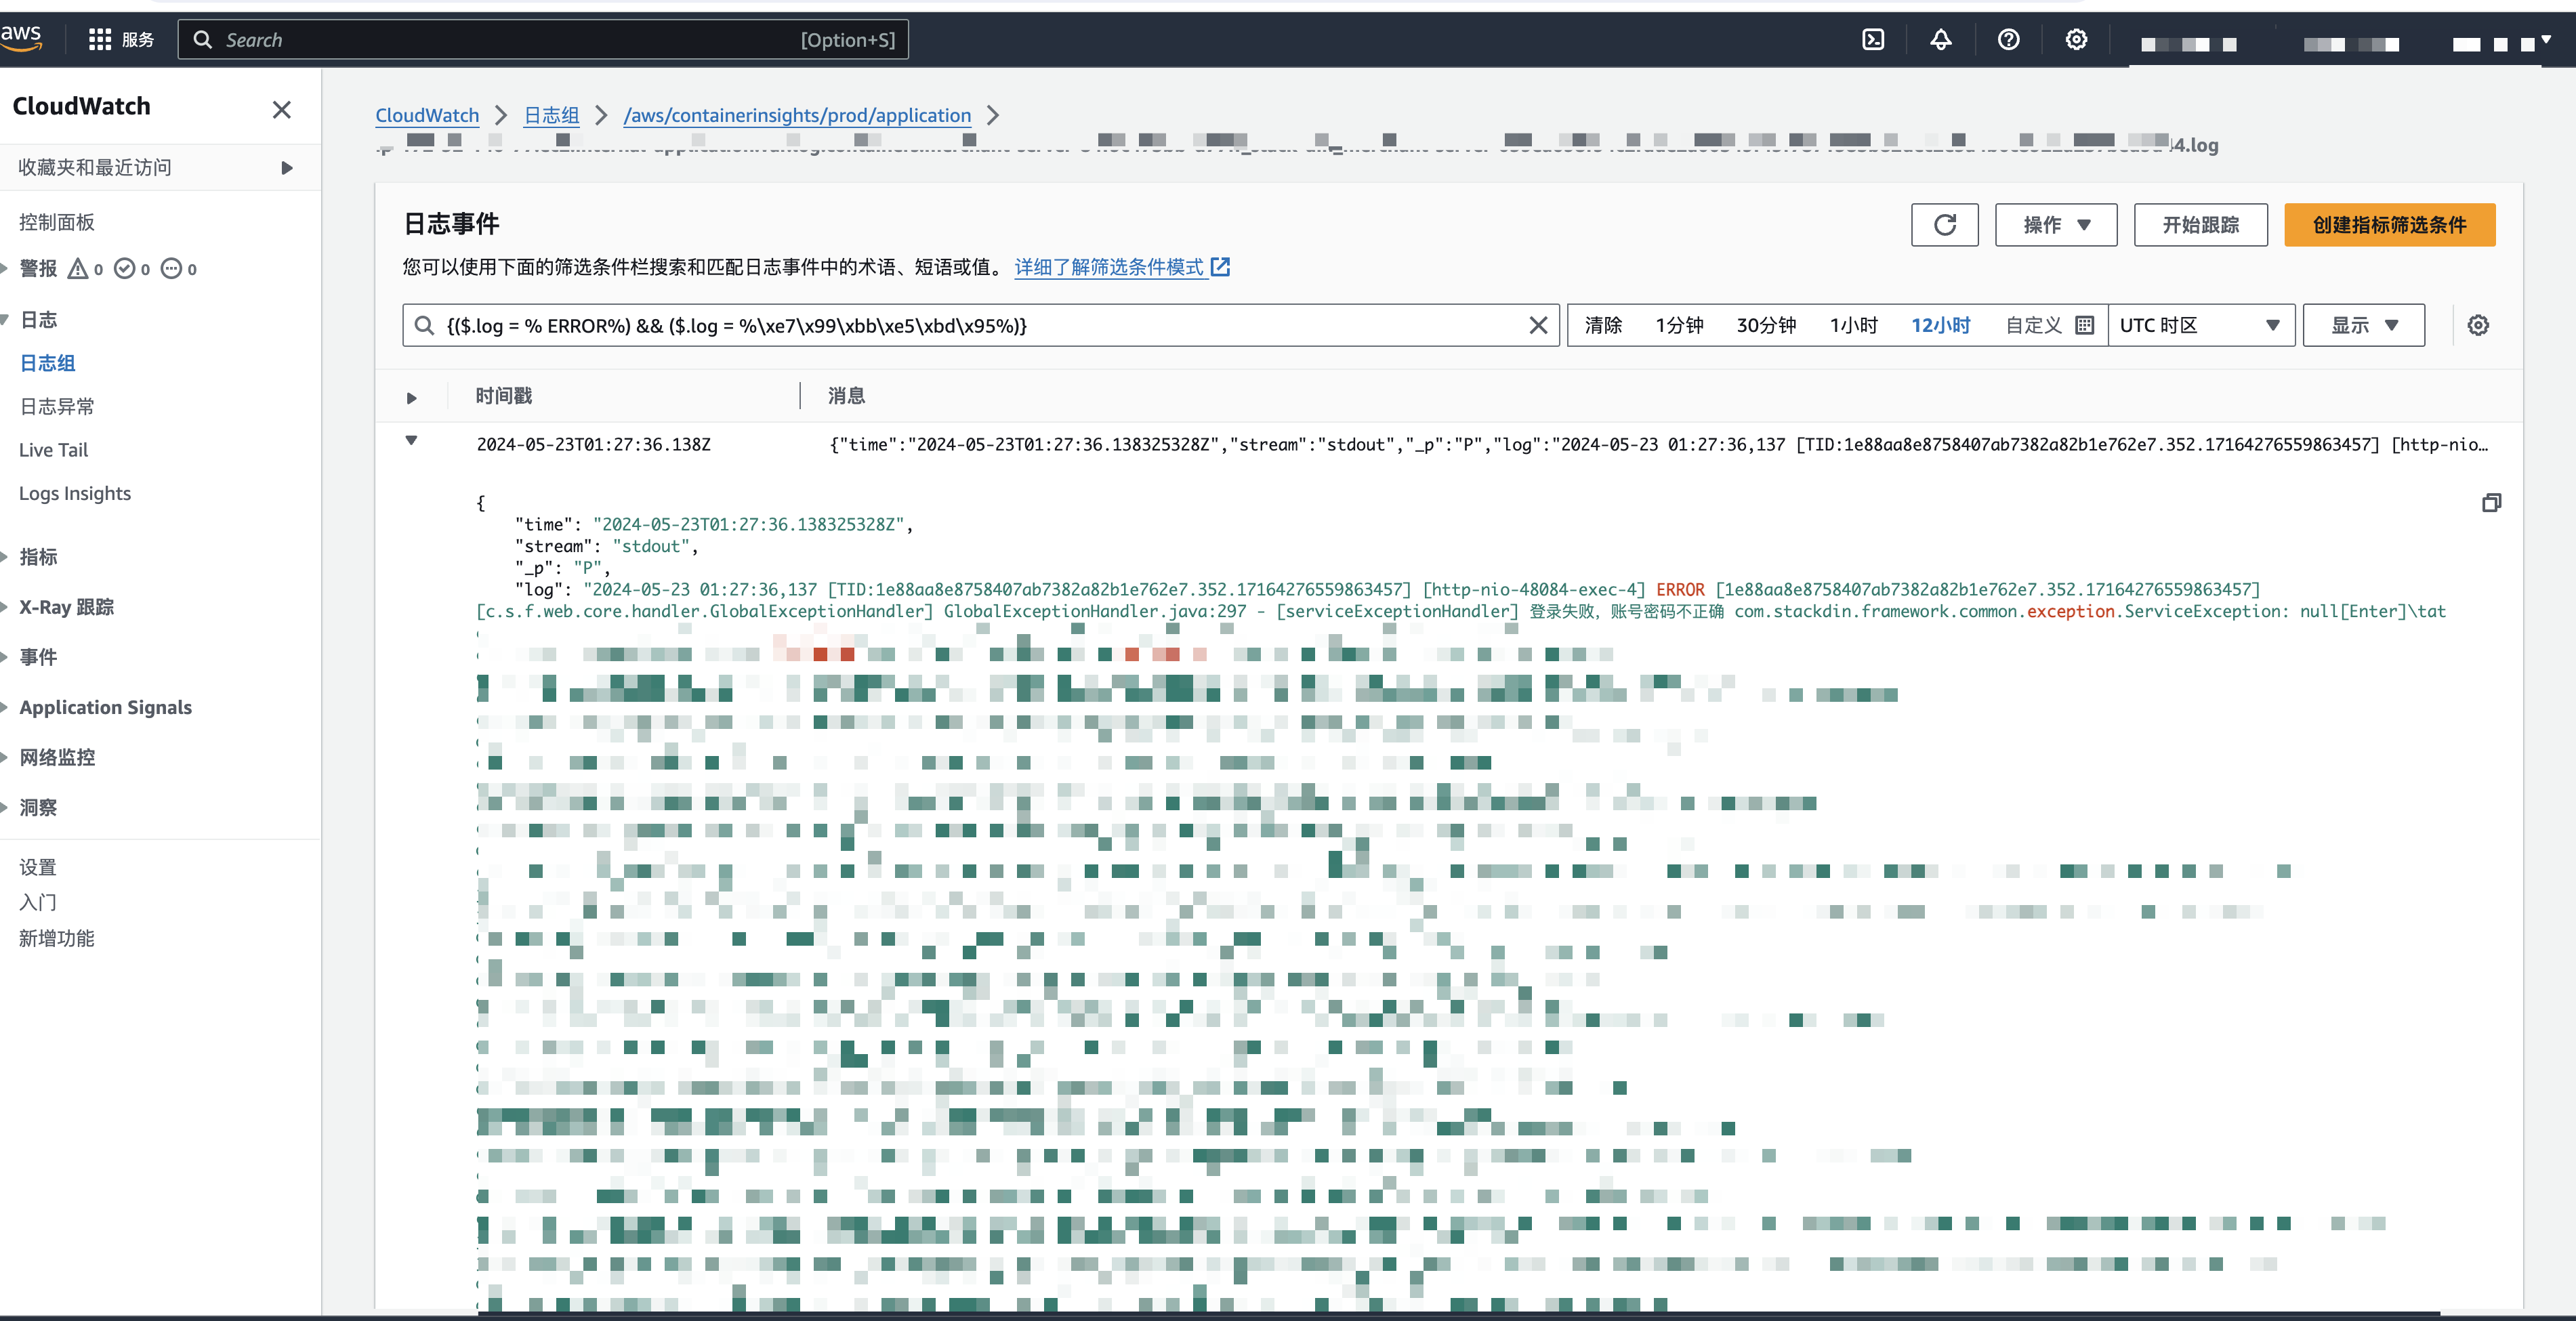Screen dimensions: 2576x1321
Task: Open 设置 settings in sidebar
Action: pyautogui.click(x=38, y=867)
